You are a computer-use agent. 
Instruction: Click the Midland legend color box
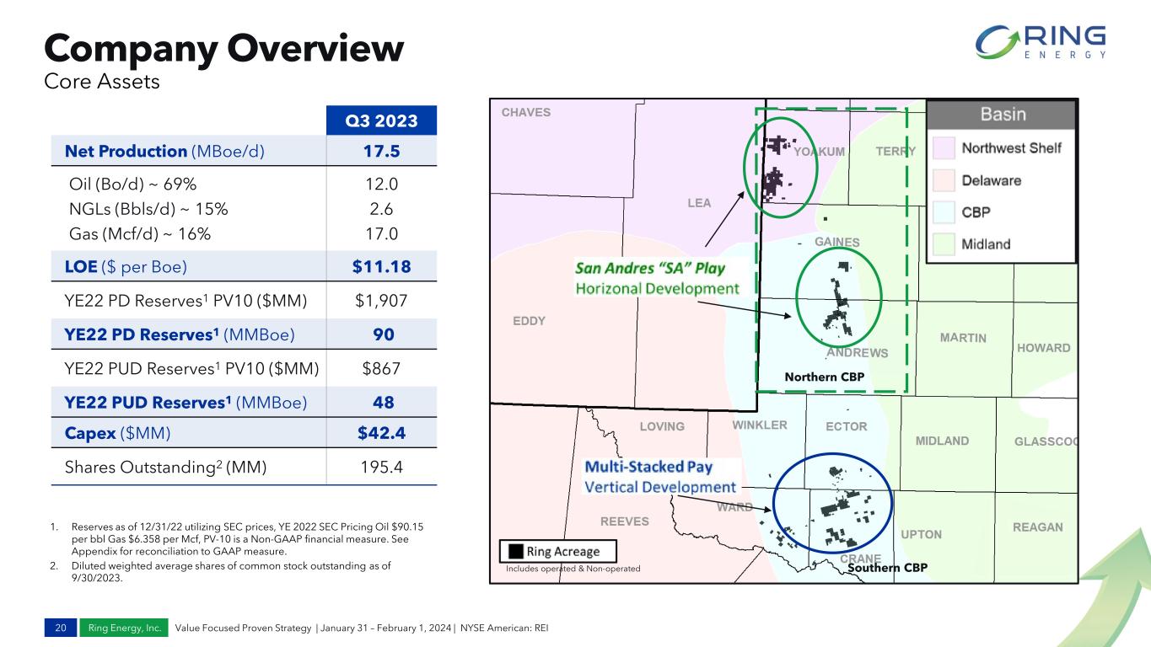(x=946, y=244)
